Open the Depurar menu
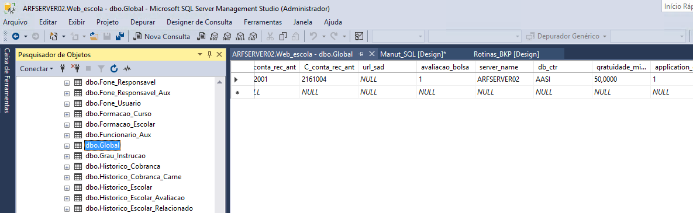The image size is (693, 213). tap(143, 22)
